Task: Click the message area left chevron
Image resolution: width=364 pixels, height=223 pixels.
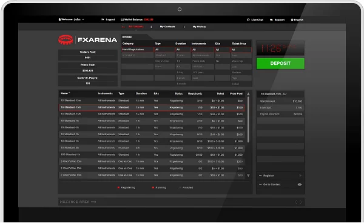Action: point(296,202)
